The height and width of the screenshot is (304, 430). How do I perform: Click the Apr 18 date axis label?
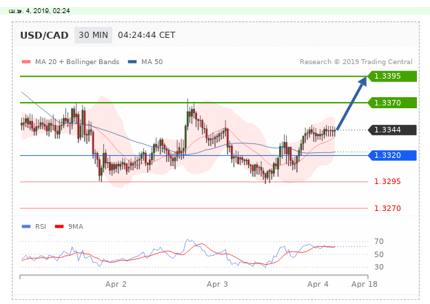tap(364, 284)
